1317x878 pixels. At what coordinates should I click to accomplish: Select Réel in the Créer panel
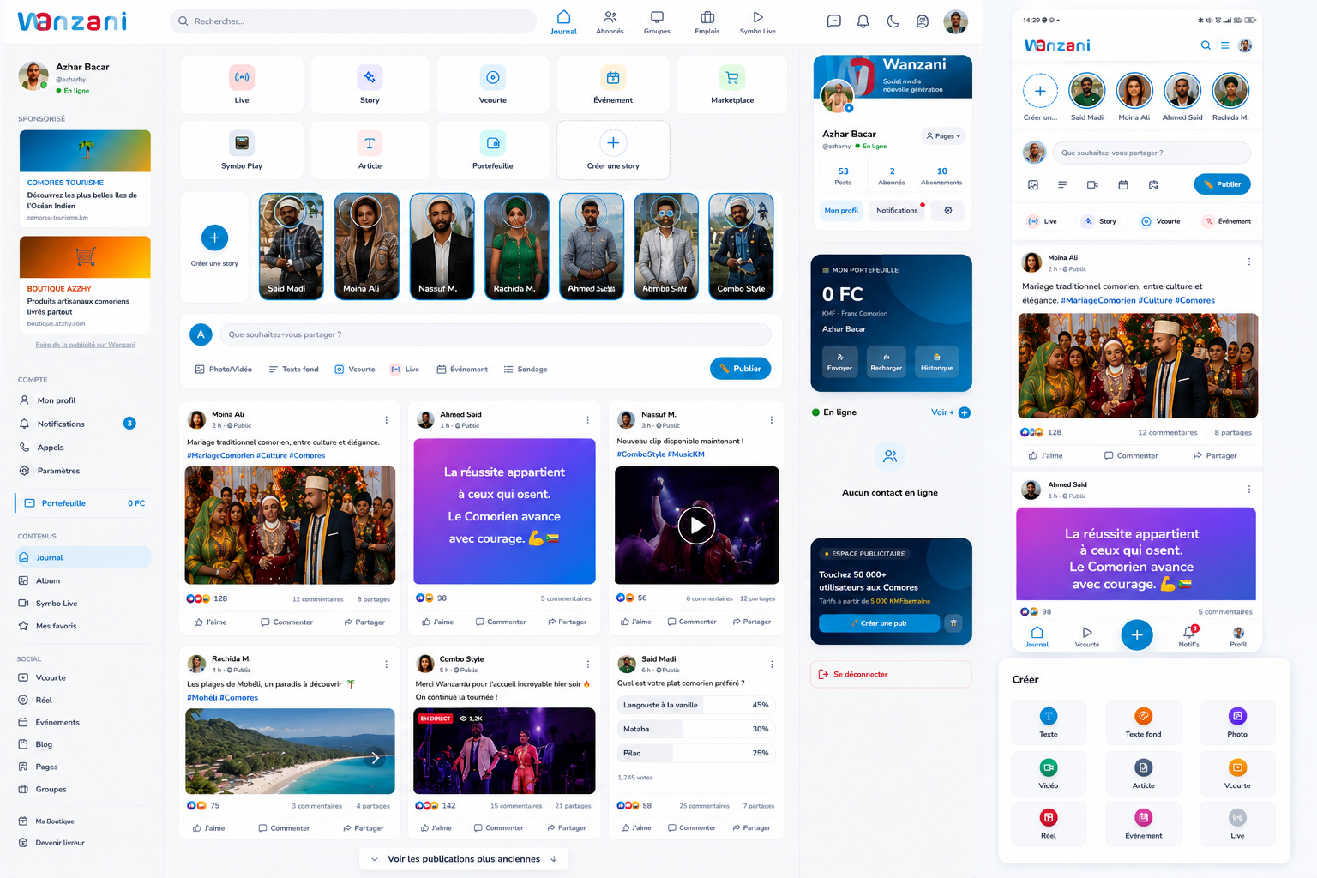1049,823
